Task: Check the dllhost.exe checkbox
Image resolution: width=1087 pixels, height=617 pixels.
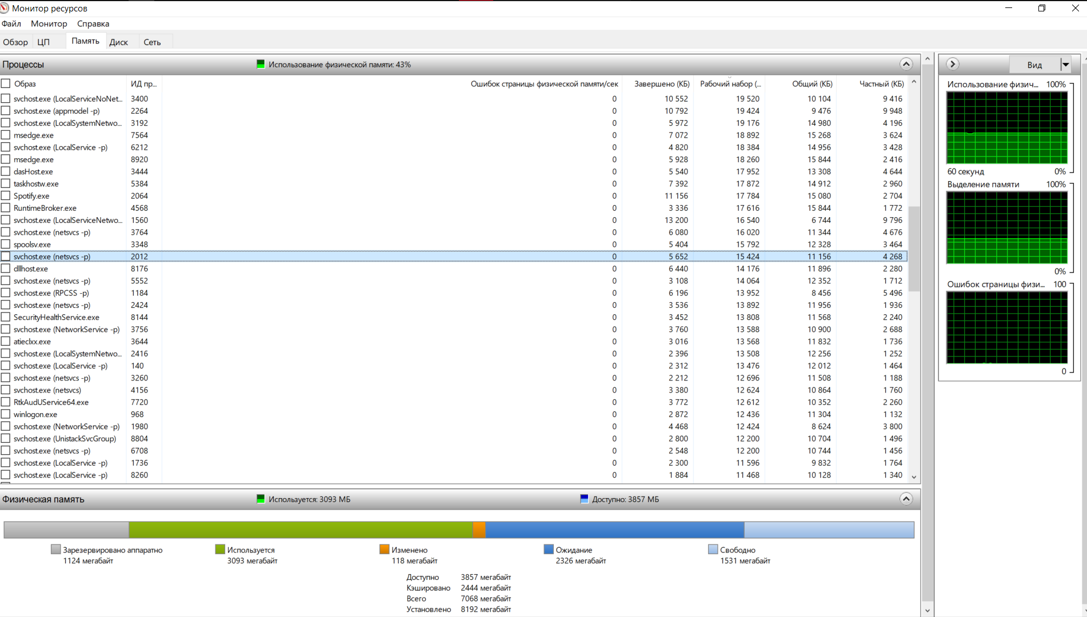Action: pos(6,269)
